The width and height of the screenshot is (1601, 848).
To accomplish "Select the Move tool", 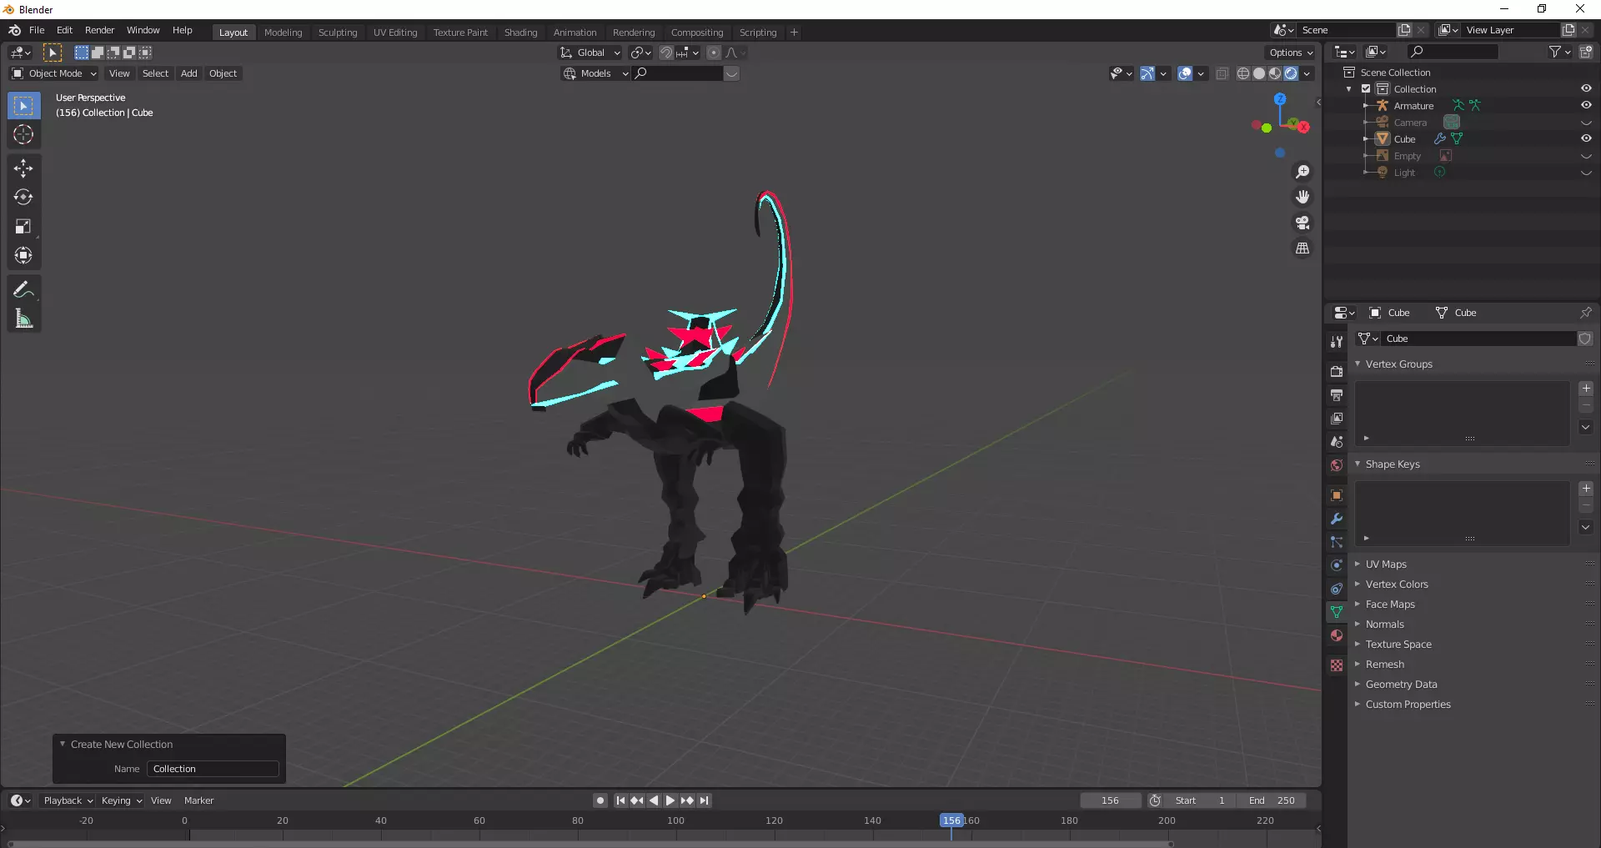I will pyautogui.click(x=23, y=168).
